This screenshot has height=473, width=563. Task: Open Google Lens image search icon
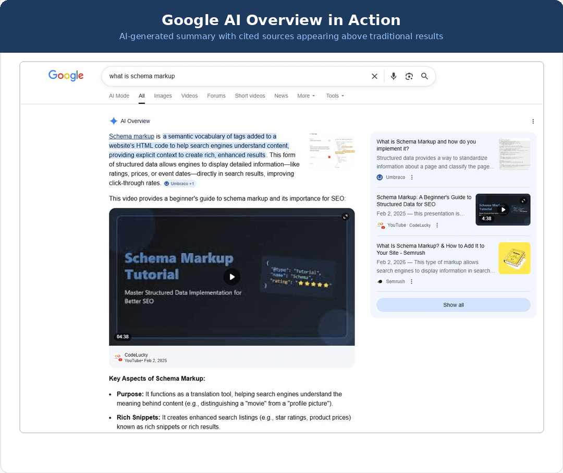coord(409,76)
